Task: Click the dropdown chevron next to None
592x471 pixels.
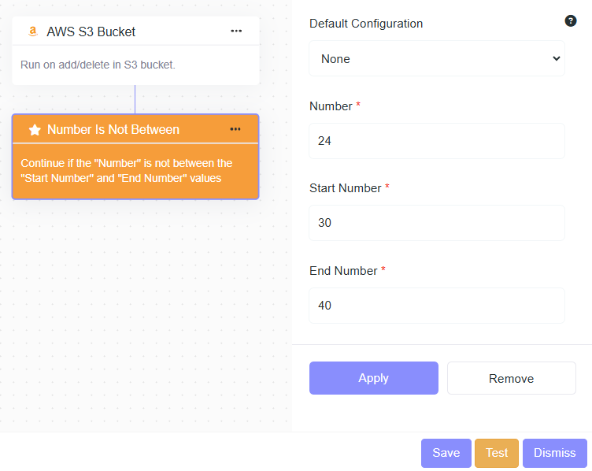Action: click(556, 58)
